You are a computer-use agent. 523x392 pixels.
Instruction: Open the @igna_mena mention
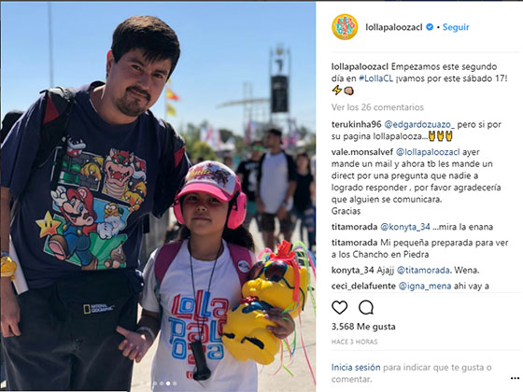click(425, 286)
